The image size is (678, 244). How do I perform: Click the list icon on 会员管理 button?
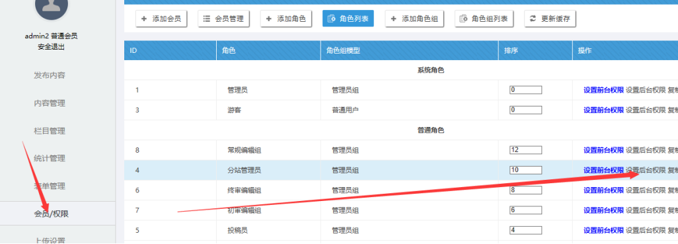tap(207, 19)
